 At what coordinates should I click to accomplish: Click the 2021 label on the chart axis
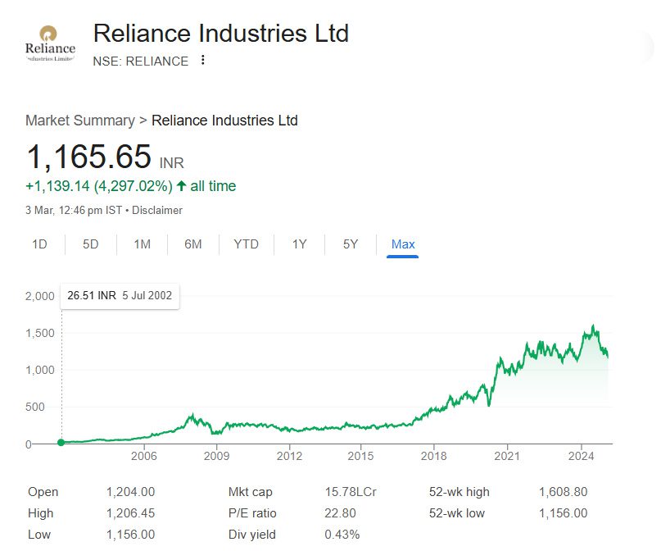tap(509, 455)
